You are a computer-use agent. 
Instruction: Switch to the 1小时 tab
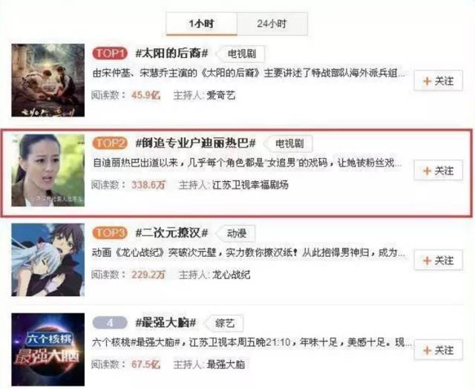coord(201,24)
